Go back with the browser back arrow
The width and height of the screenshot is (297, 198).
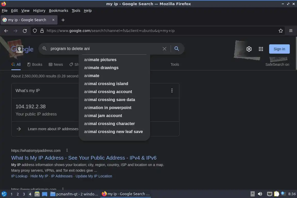[x=6, y=31]
